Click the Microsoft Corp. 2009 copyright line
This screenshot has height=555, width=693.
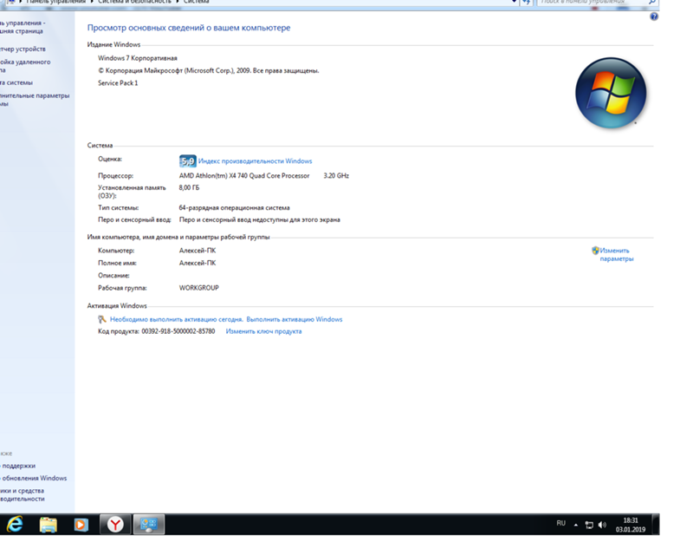[208, 71]
